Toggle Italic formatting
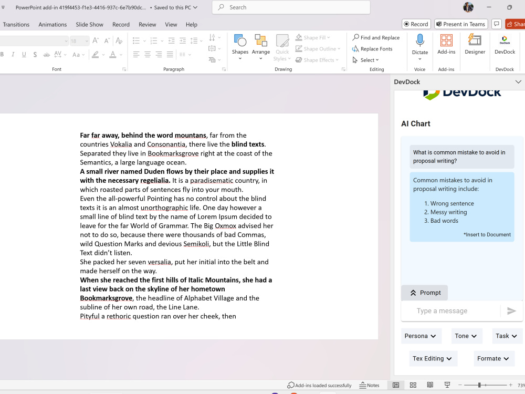Image resolution: width=525 pixels, height=394 pixels. point(13,55)
